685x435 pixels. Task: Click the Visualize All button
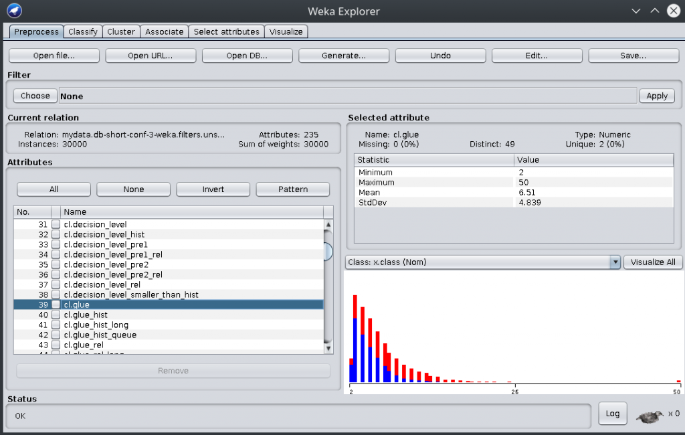(x=653, y=262)
